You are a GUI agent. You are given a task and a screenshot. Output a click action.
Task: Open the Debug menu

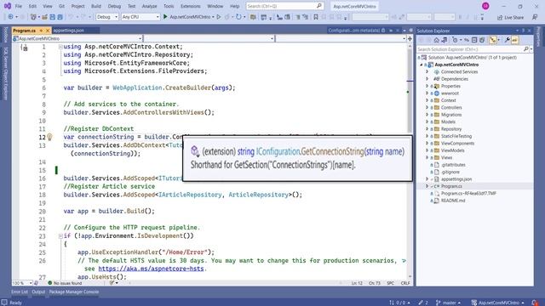click(x=114, y=6)
